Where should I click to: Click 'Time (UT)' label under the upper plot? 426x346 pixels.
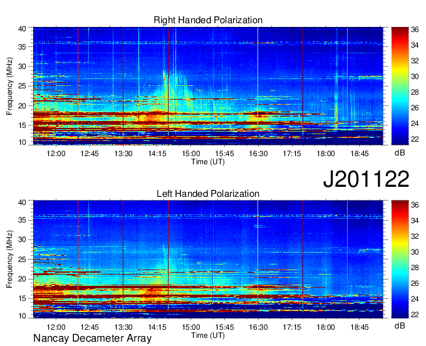click(208, 162)
